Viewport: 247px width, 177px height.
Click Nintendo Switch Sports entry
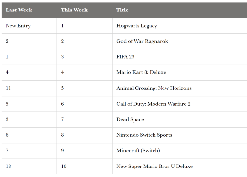click(x=144, y=135)
